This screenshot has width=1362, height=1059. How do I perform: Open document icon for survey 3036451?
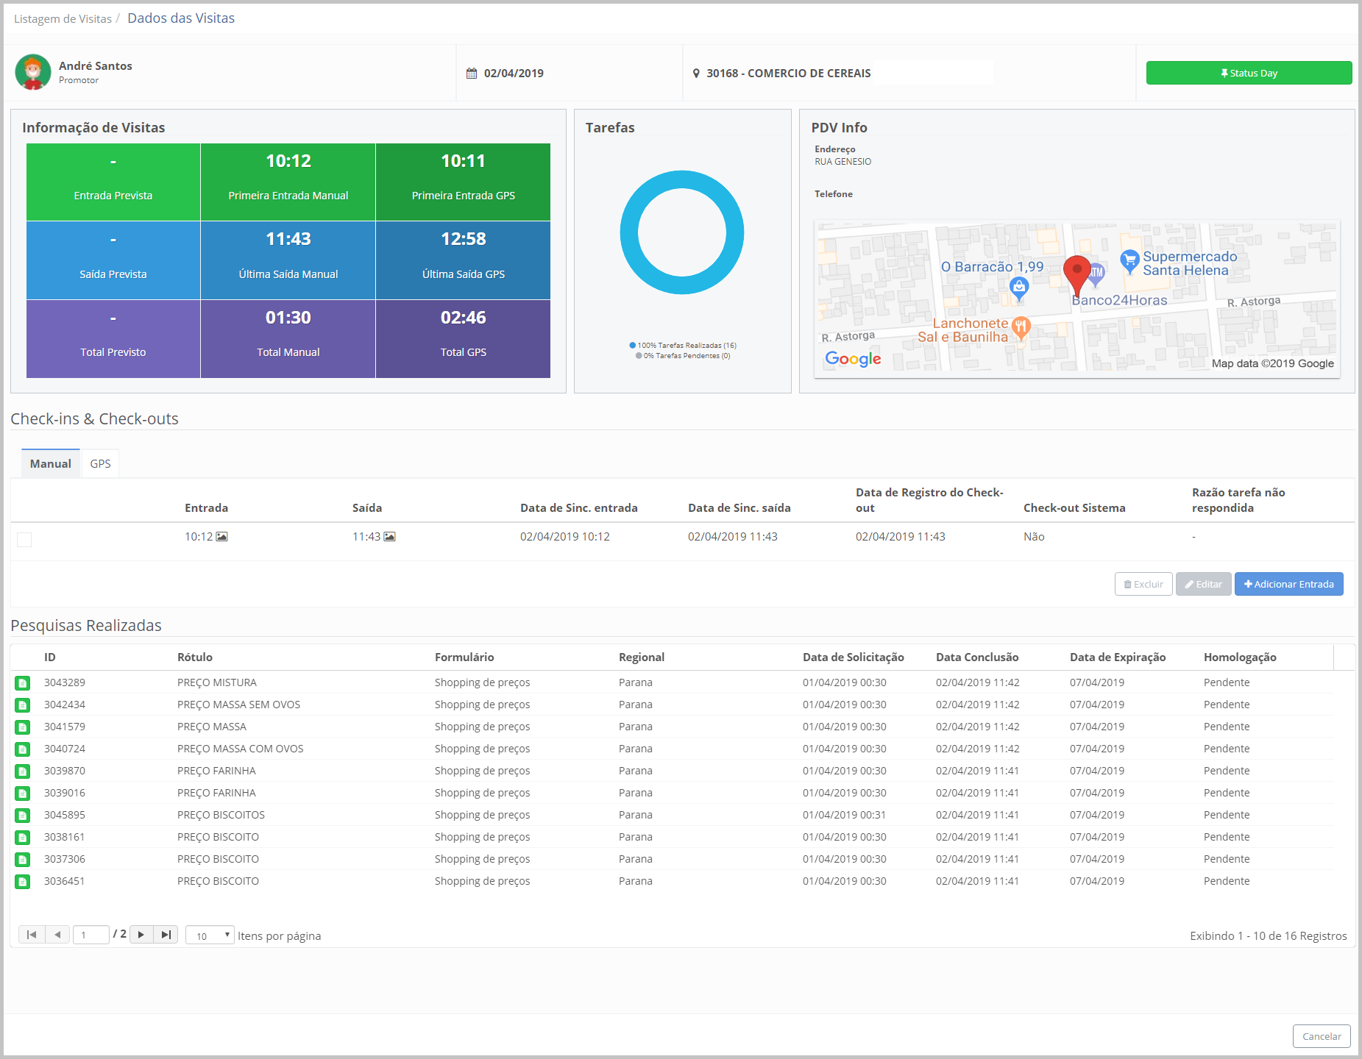23,882
